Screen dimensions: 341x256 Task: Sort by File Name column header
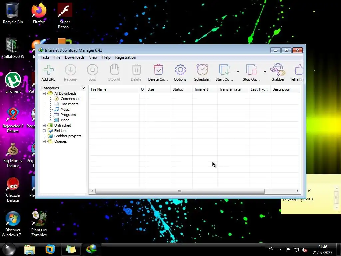point(114,89)
